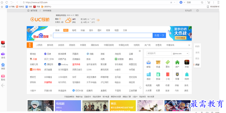Select the 文库 search tab

[125, 30]
